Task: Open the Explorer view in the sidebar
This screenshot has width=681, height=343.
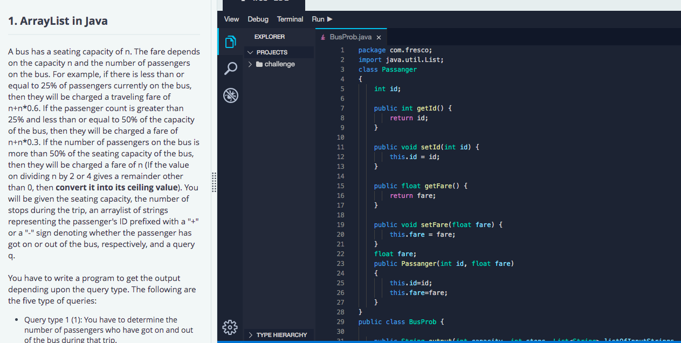Action: pyautogui.click(x=230, y=42)
